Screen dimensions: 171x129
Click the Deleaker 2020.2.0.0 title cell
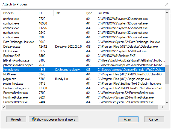pyautogui.click(x=68, y=47)
